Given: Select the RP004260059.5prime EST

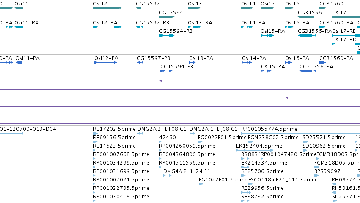Looking at the screenshot, I should [x=160, y=150].
